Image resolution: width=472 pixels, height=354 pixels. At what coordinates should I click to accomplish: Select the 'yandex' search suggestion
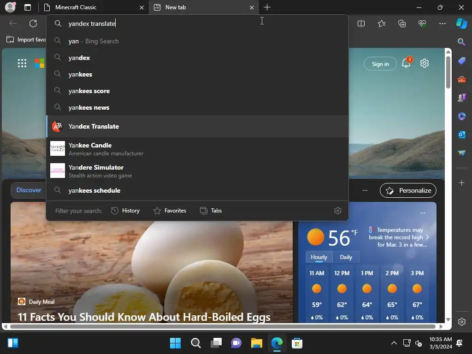coord(197,58)
